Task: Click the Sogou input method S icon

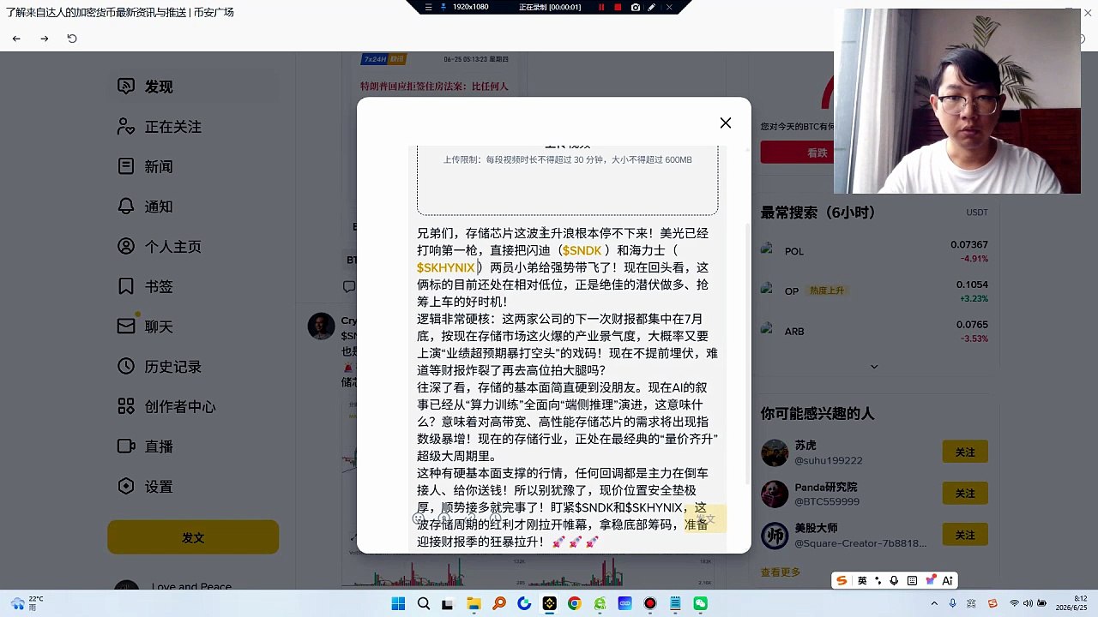Action: point(842,580)
